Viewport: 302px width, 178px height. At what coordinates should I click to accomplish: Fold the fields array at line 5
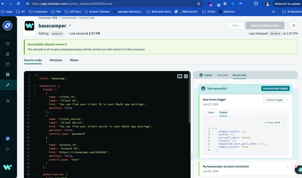[x=35, y=90]
